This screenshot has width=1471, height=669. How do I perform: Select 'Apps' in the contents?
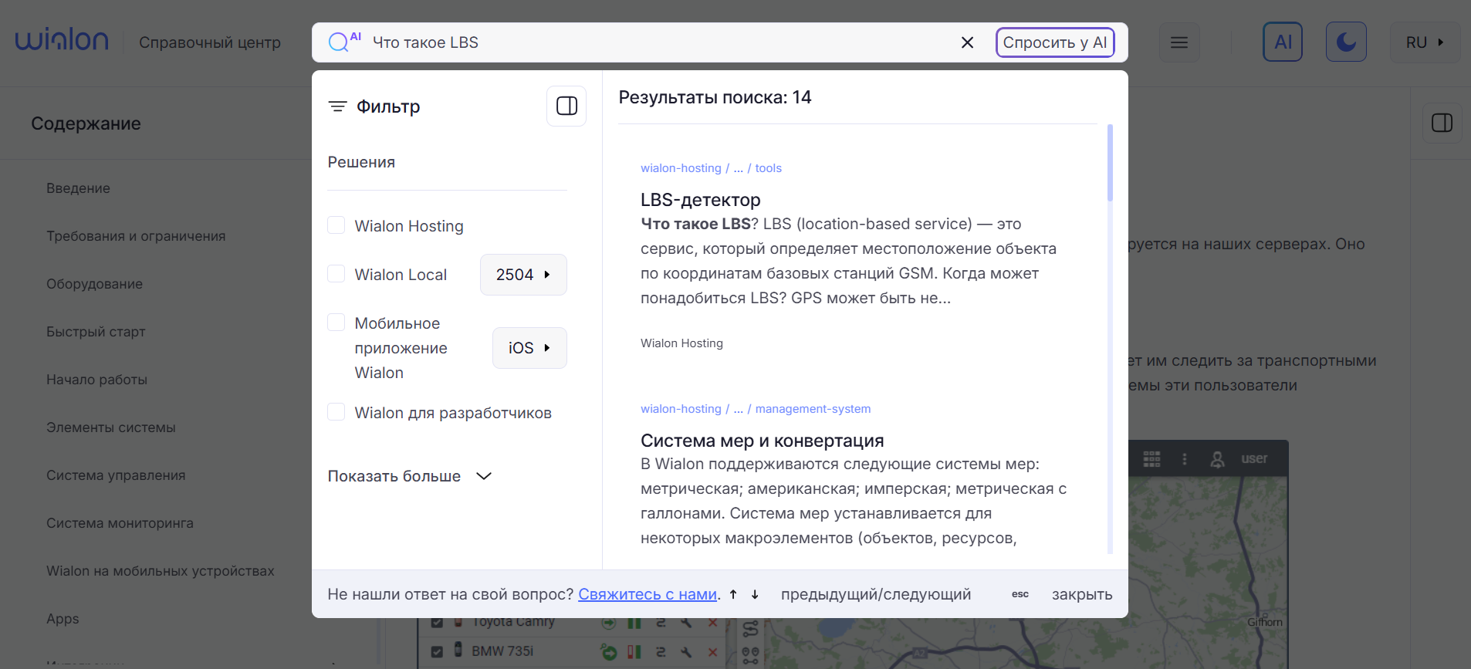63,619
